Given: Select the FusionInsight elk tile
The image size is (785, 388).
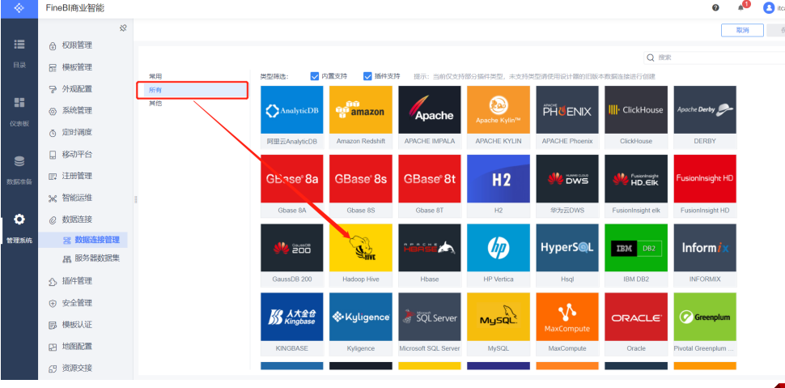Looking at the screenshot, I should (636, 186).
